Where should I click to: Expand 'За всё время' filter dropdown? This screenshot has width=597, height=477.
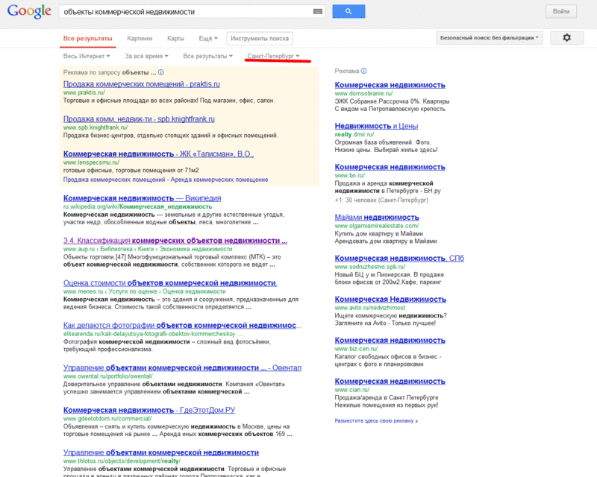146,56
